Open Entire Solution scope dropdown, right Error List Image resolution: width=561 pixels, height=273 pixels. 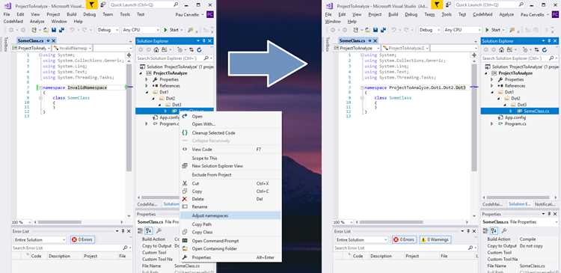click(361, 240)
